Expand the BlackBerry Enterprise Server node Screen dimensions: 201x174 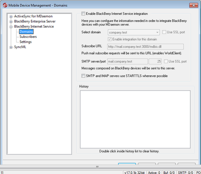pos(11,22)
